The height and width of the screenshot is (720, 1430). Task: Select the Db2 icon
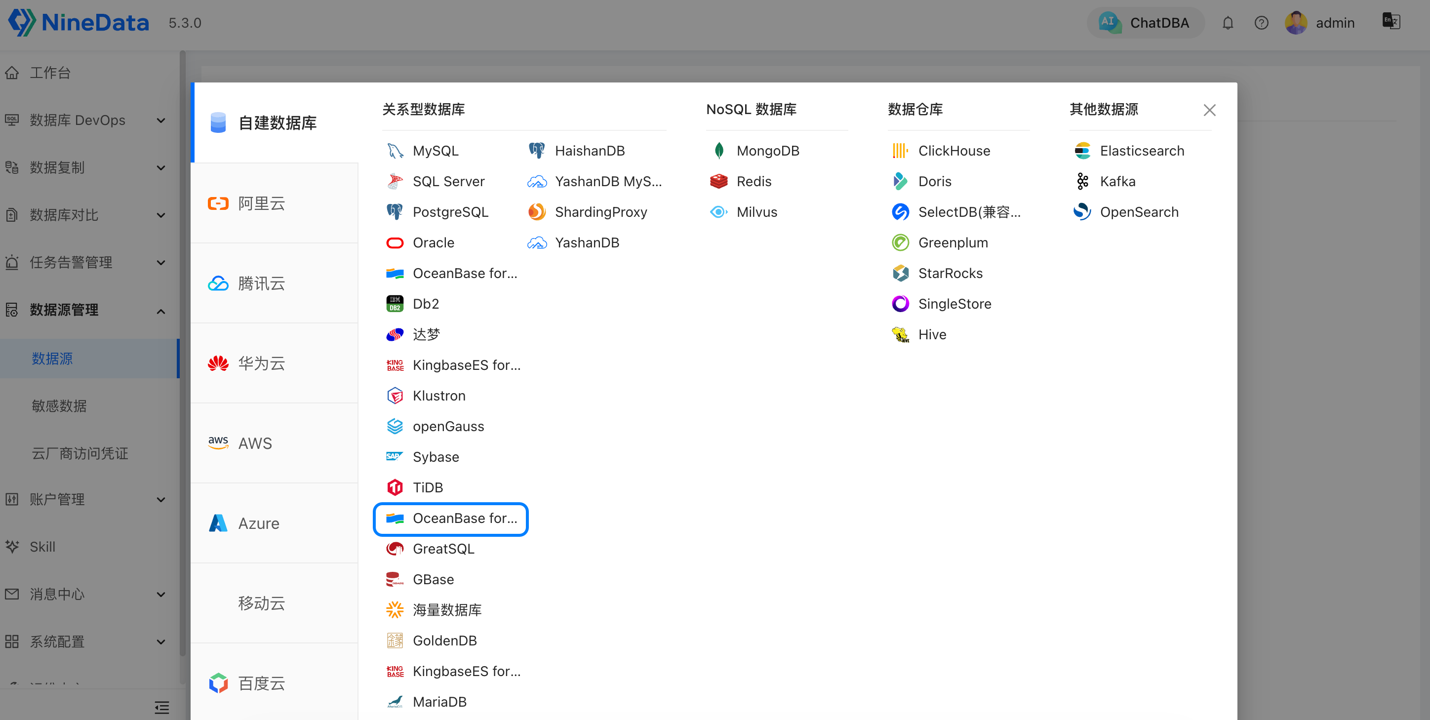(395, 304)
